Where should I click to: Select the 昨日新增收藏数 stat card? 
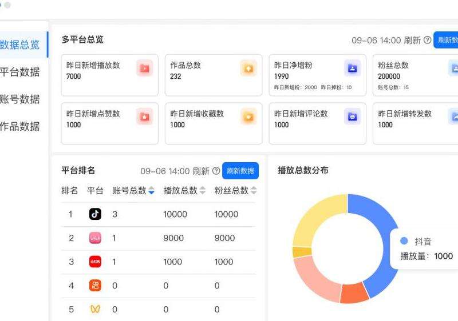[x=213, y=123]
